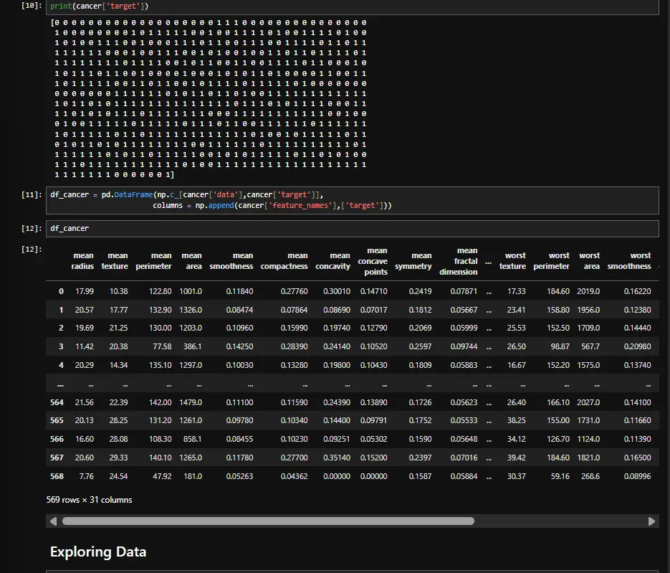Screen dimensions: 670x573
Task: Click the 'mean radius' column header
Action: coord(82,261)
